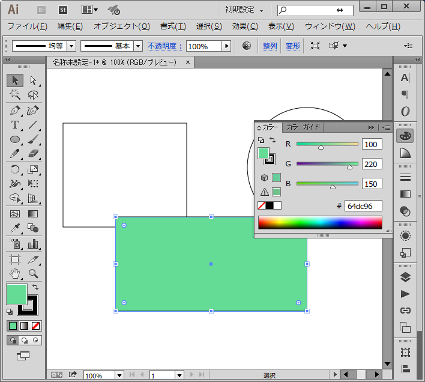Select the Selection tool (black arrow)

coord(15,80)
